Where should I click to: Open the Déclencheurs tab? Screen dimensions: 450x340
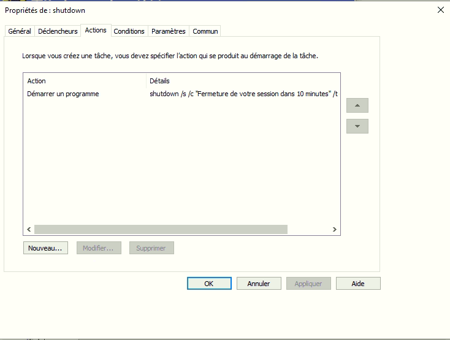coord(58,31)
